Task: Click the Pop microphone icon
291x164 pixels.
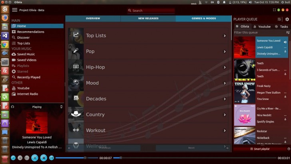Action: (76, 50)
